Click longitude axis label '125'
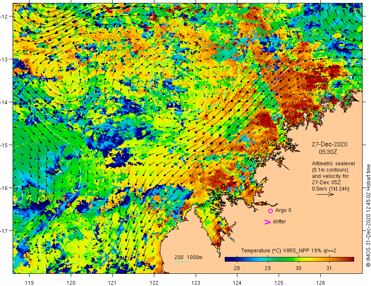The height and width of the screenshot is (286, 371). (x=279, y=283)
